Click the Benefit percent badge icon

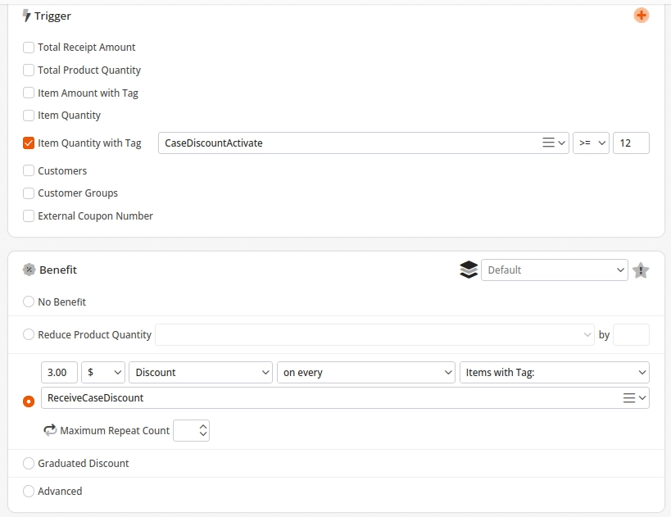pyautogui.click(x=29, y=270)
